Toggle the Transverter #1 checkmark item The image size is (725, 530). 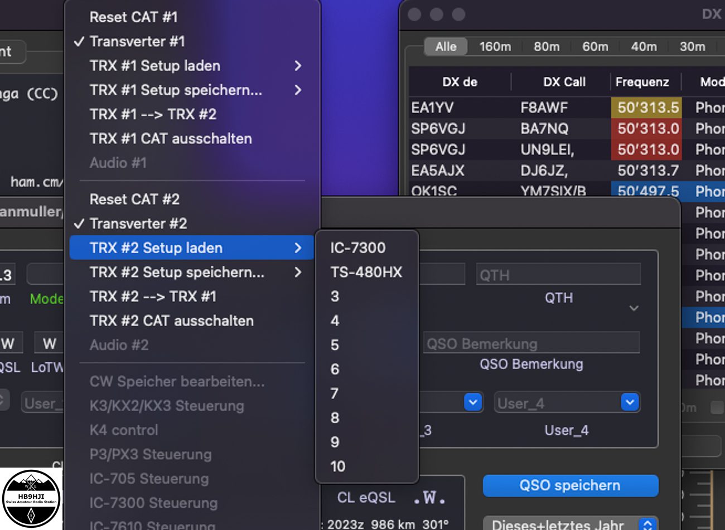137,42
